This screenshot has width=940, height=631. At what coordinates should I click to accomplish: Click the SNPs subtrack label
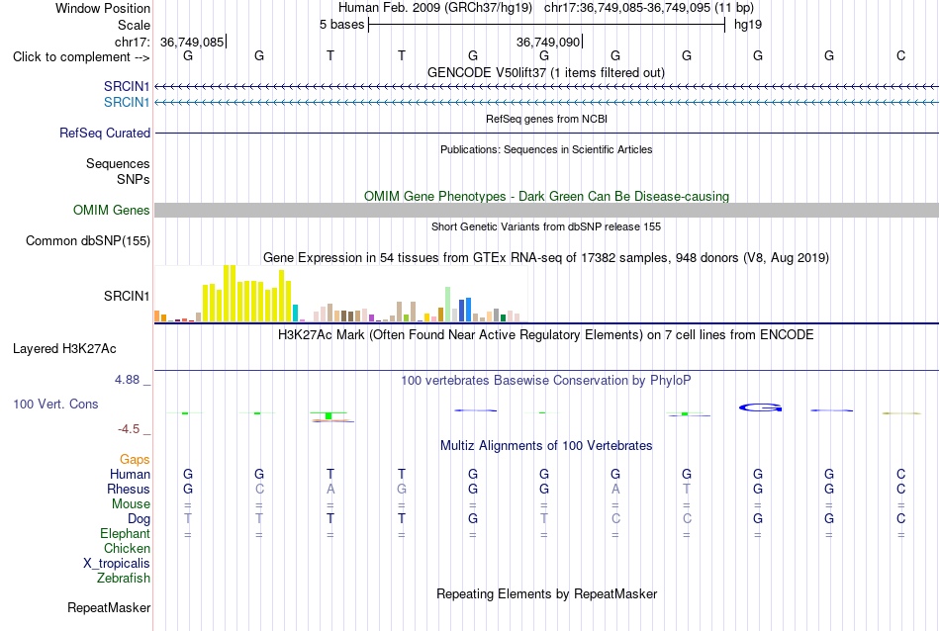point(134,179)
